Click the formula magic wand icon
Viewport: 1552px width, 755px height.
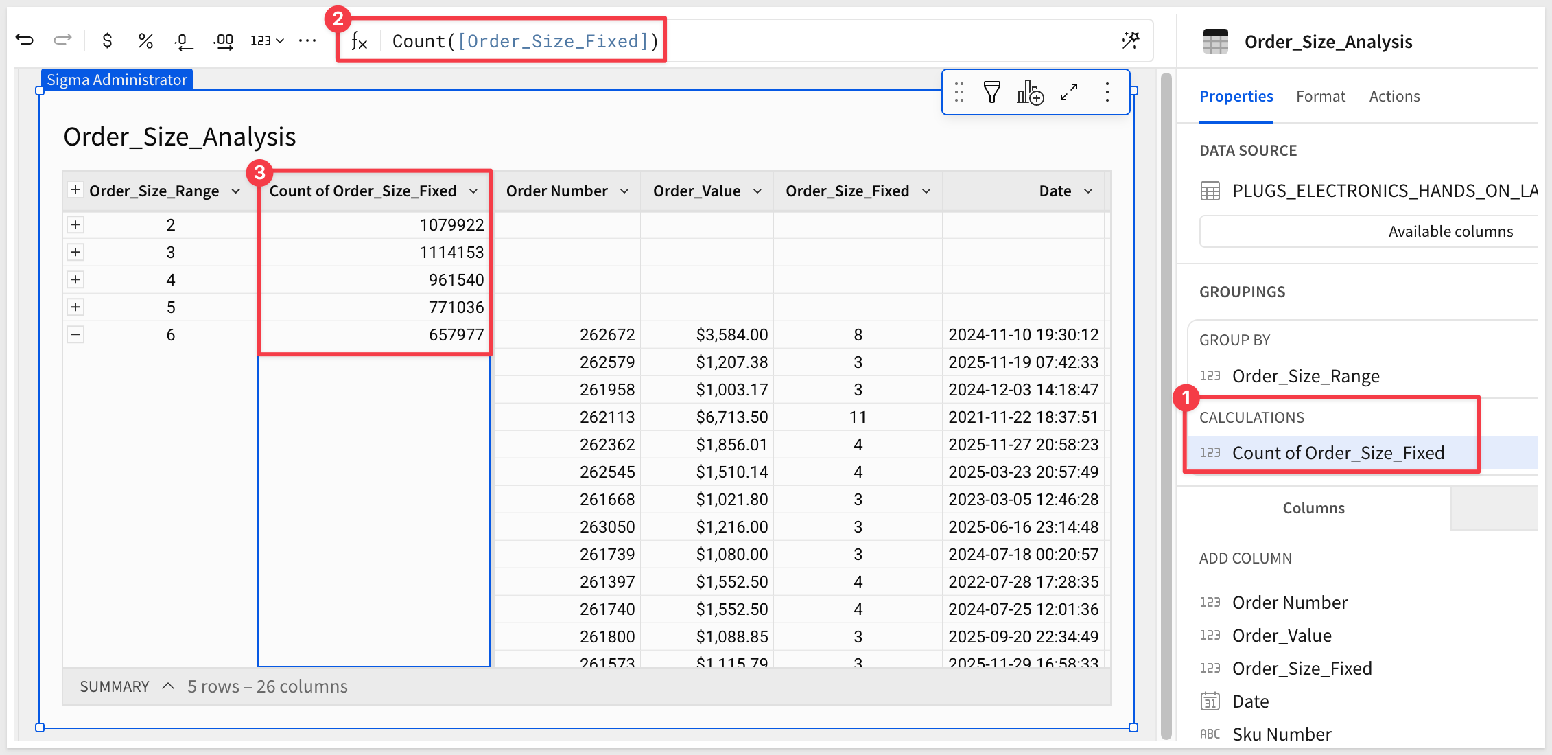pos(1130,40)
